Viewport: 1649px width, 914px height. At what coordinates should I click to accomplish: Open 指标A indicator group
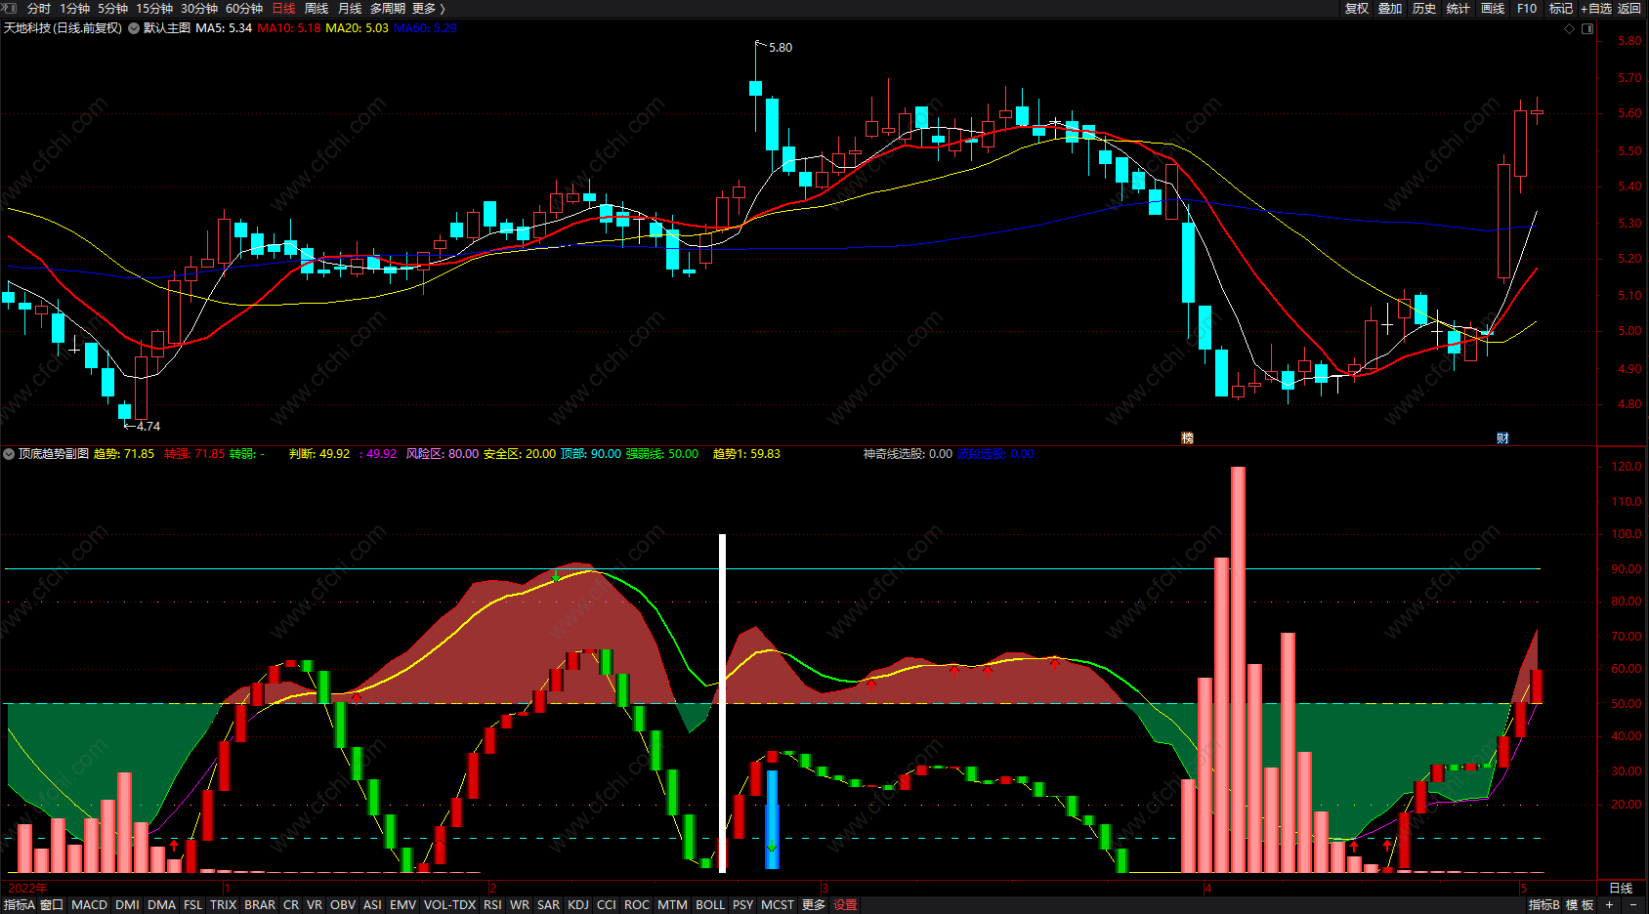click(20, 905)
